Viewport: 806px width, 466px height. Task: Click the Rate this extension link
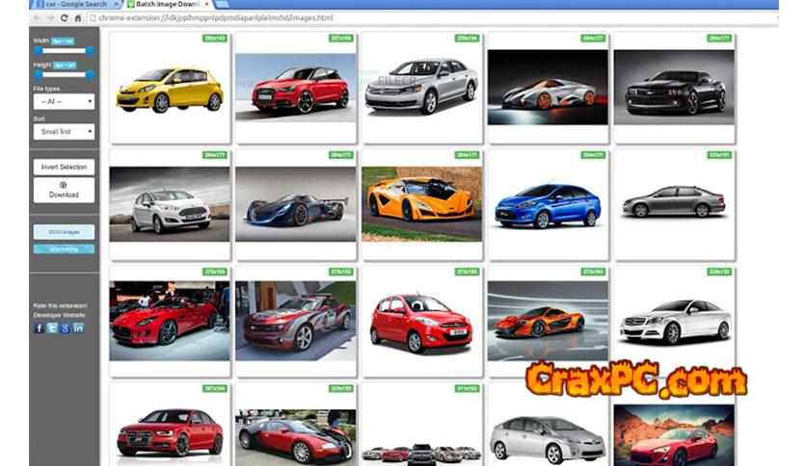(x=61, y=306)
